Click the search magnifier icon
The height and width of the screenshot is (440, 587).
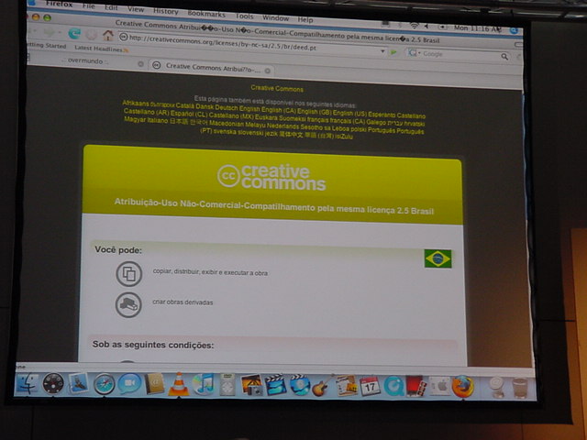pyautogui.click(x=504, y=56)
